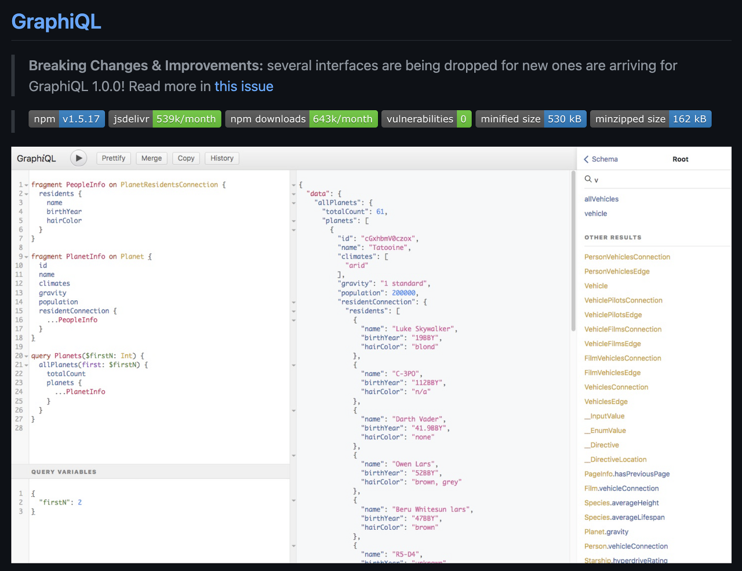Open VehiclePilotsEdge type

(613, 315)
